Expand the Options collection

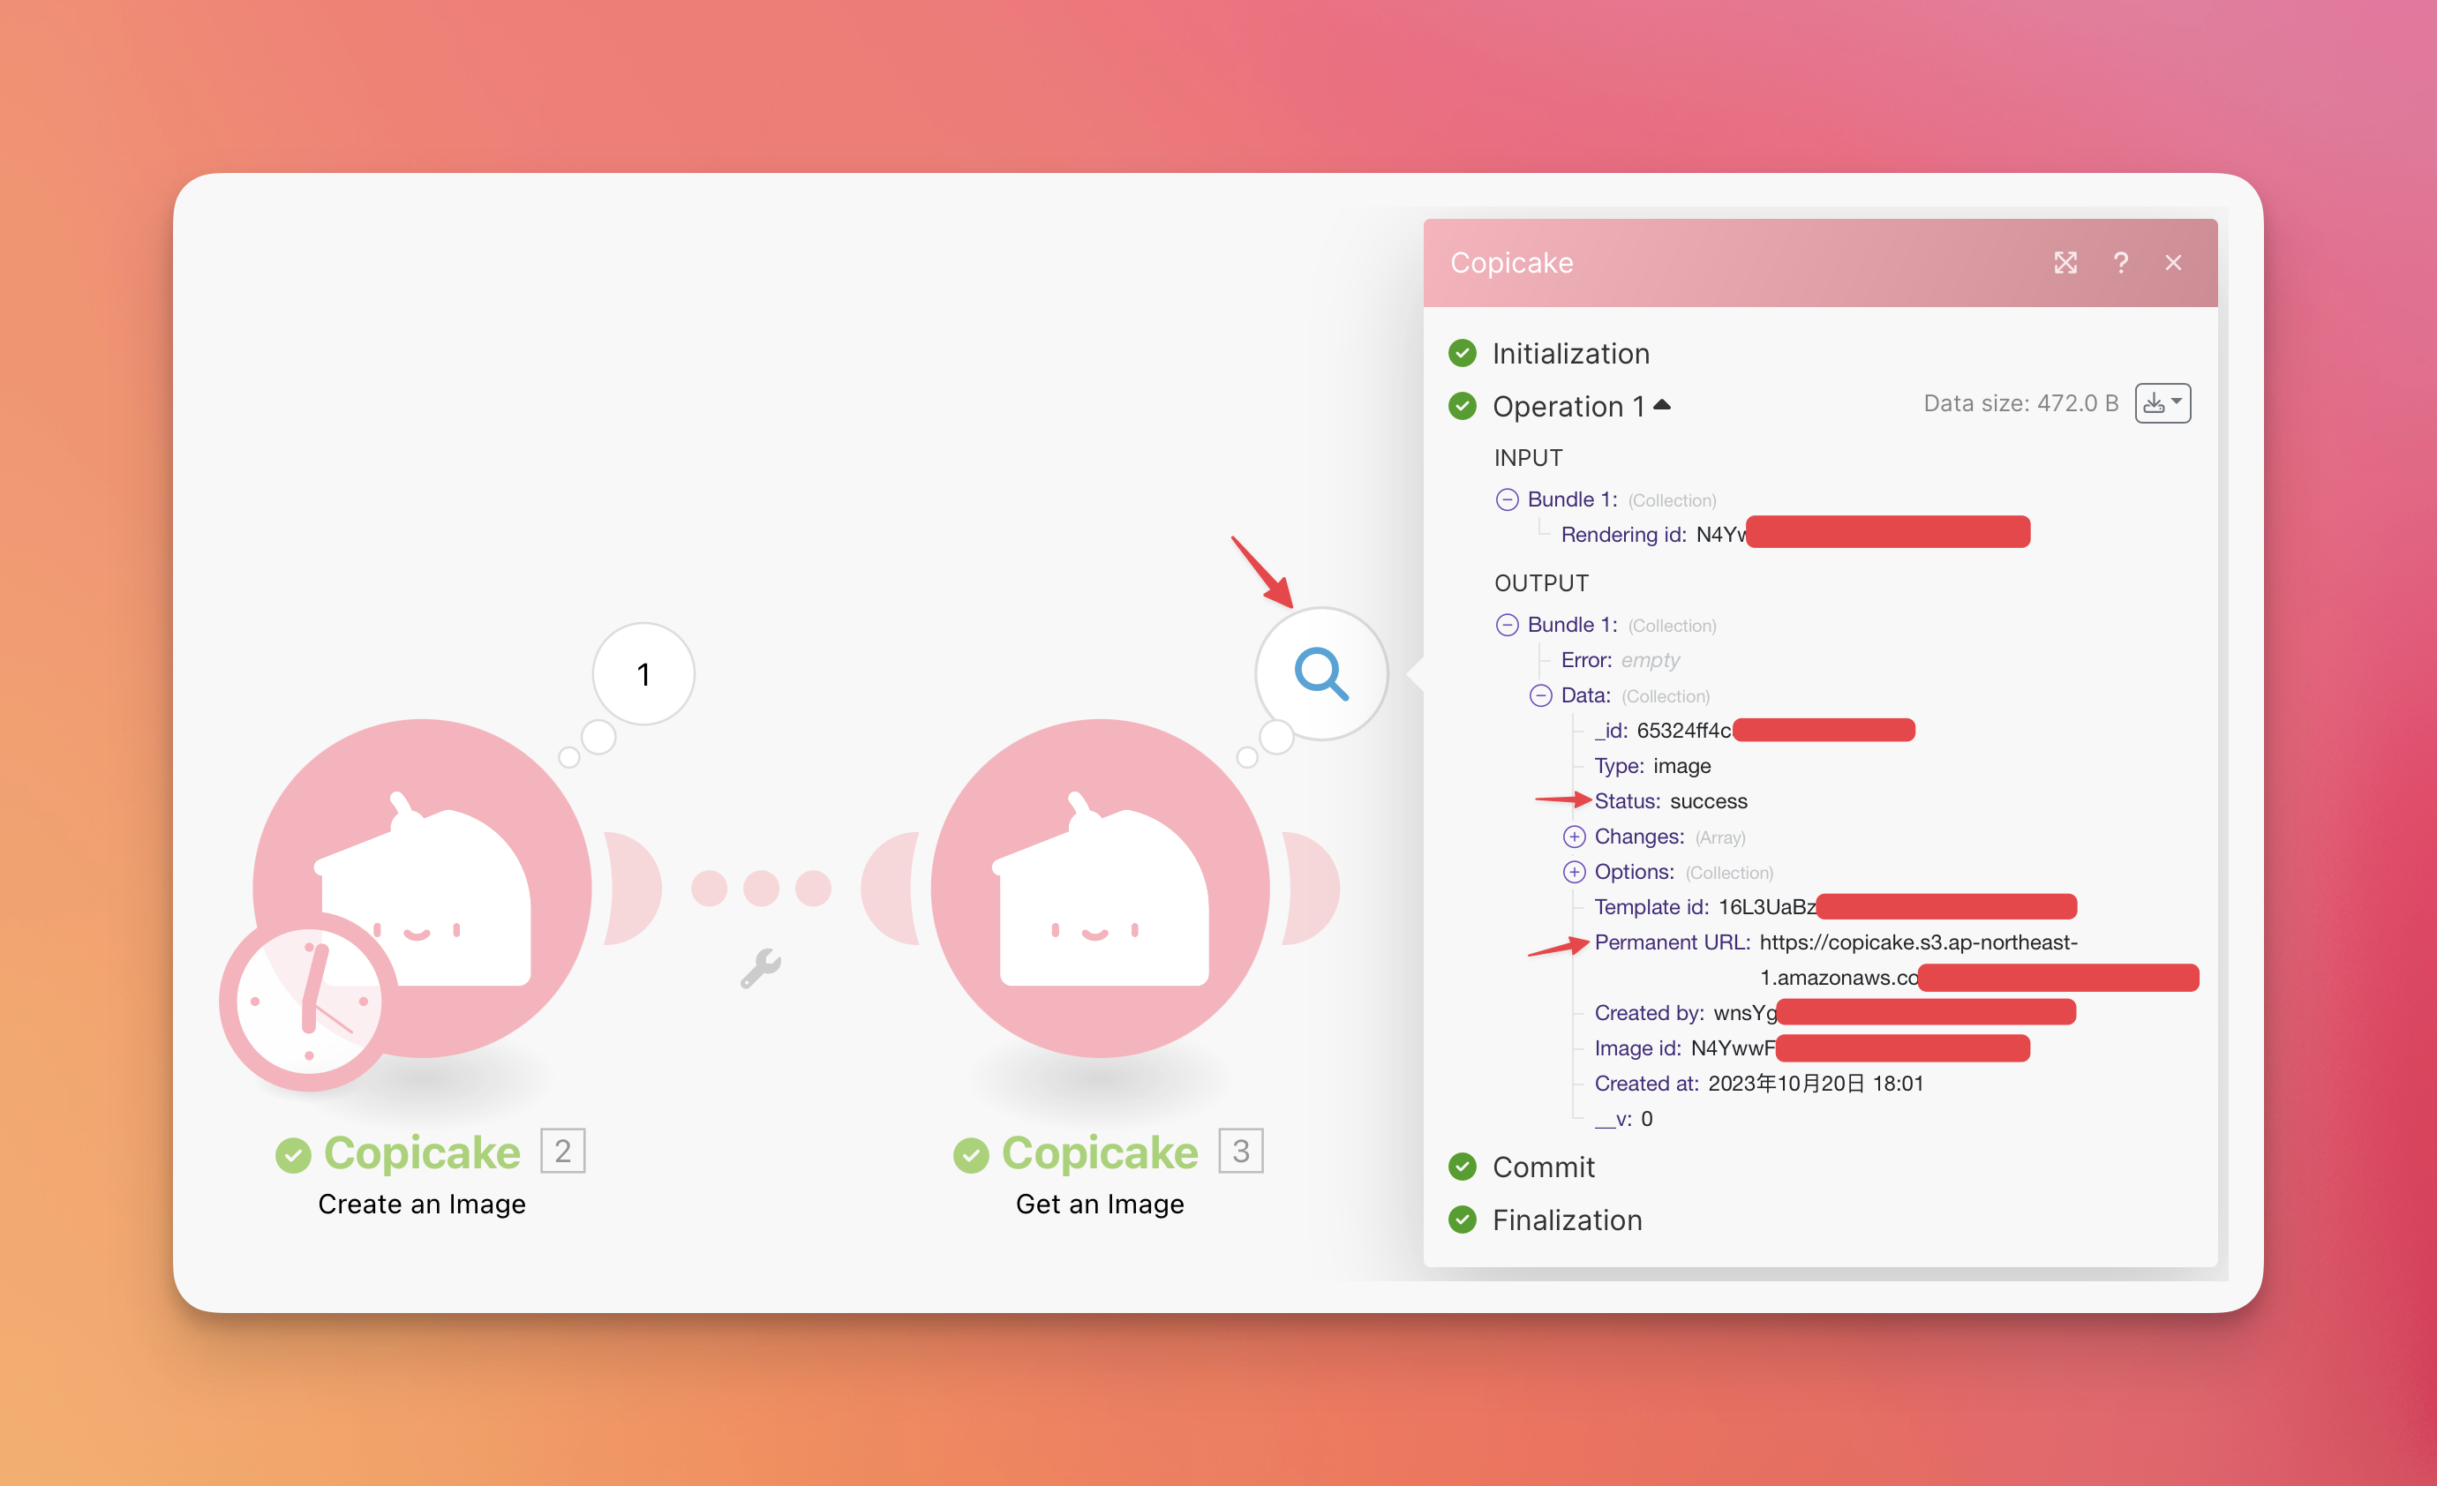coord(1574,872)
